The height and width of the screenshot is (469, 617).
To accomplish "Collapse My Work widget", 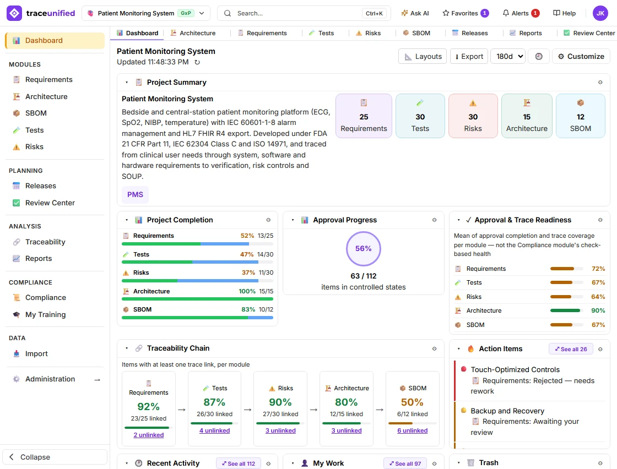I will (x=293, y=463).
